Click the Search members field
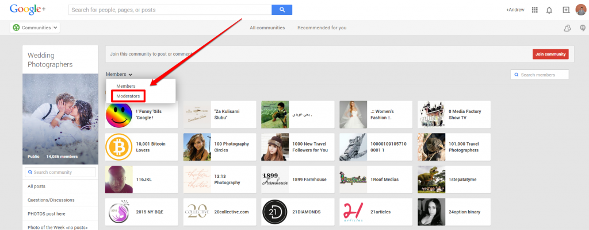The width and height of the screenshot is (589, 230). (x=540, y=75)
